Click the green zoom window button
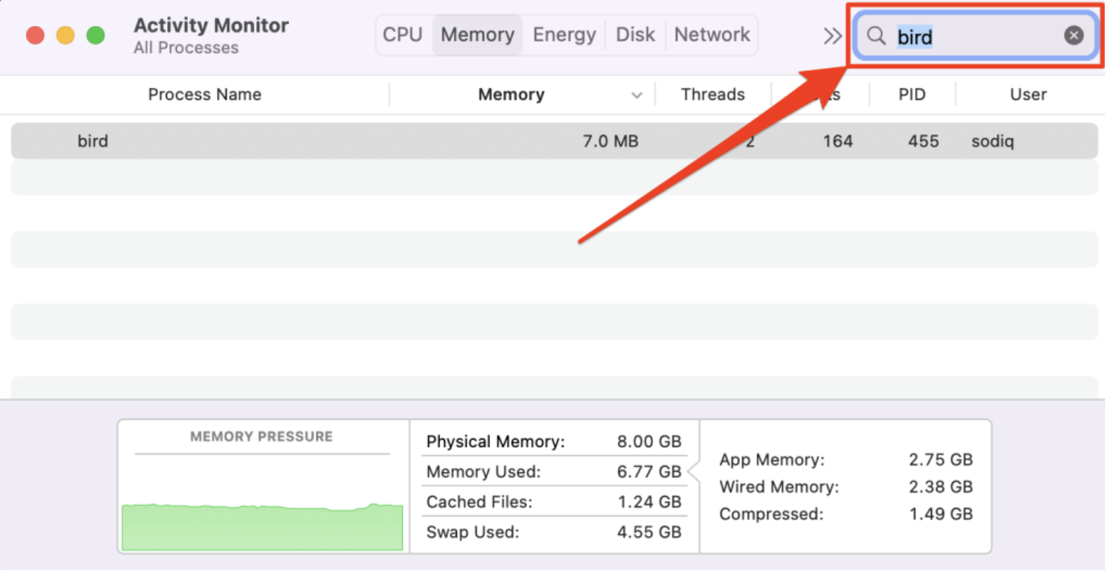The width and height of the screenshot is (1105, 570). (x=95, y=34)
